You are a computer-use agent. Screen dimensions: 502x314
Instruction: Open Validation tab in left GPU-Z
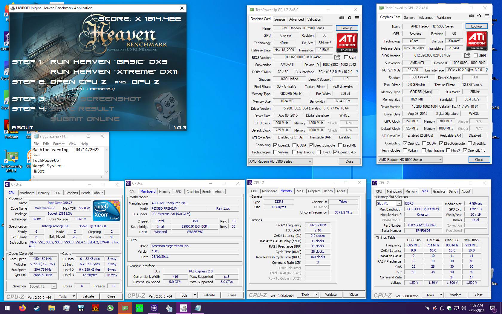314,19
